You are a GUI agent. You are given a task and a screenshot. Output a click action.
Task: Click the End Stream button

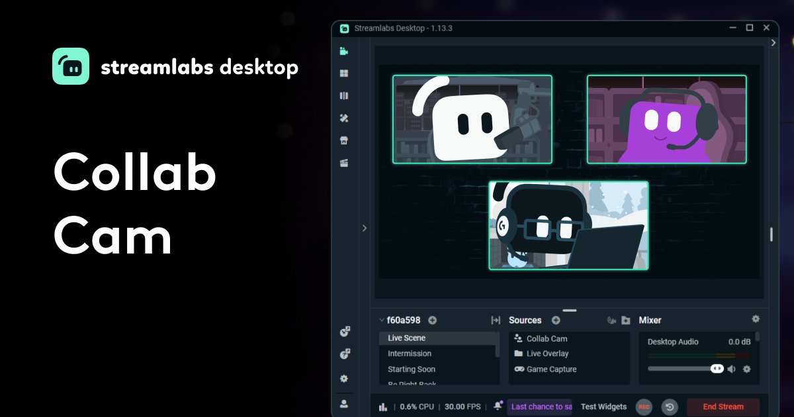point(723,407)
